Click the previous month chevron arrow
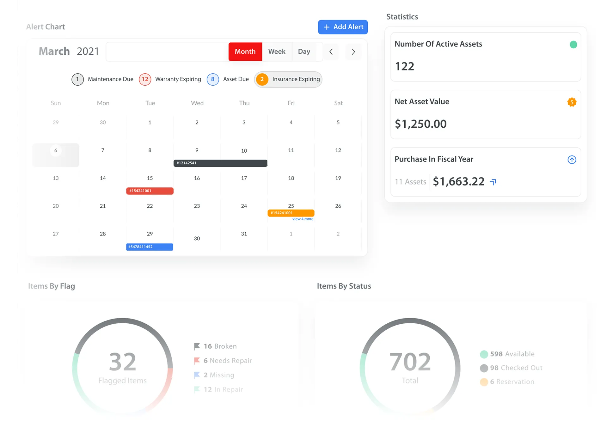This screenshot has width=607, height=421. tap(331, 52)
